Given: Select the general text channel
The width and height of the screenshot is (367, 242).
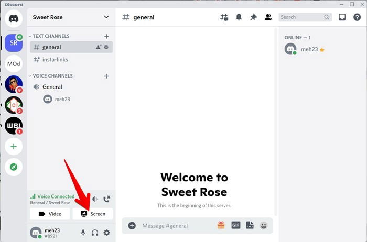Looking at the screenshot, I should 71,47.
